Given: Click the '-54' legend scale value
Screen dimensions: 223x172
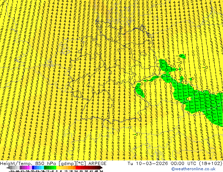Looking at the screenshot, I should click(11, 171).
